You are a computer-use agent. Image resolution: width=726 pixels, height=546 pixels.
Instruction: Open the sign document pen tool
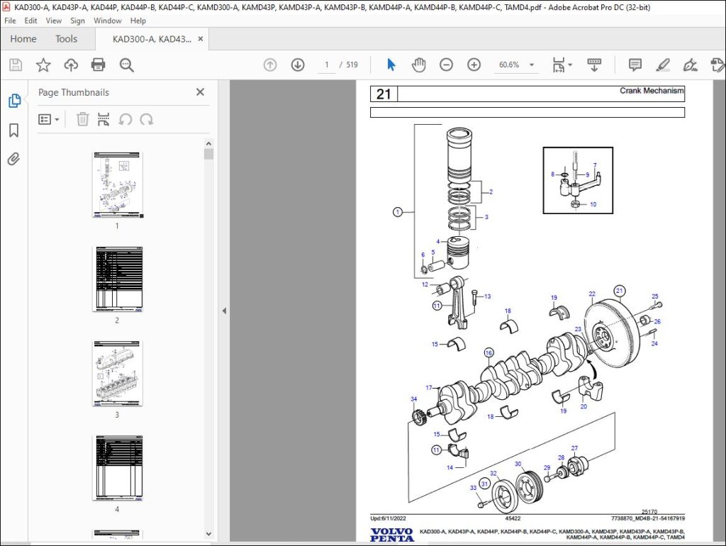691,65
